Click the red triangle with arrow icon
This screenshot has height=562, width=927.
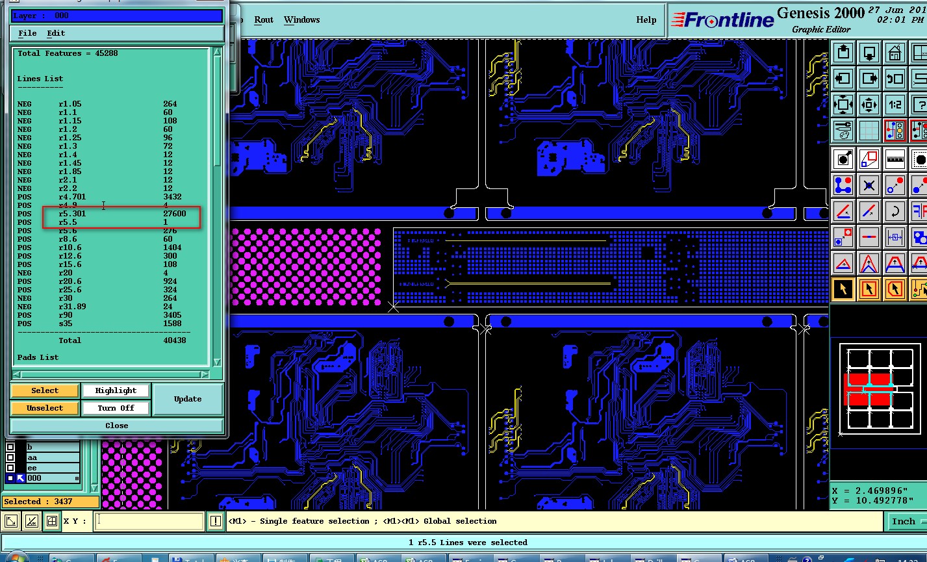tap(843, 263)
